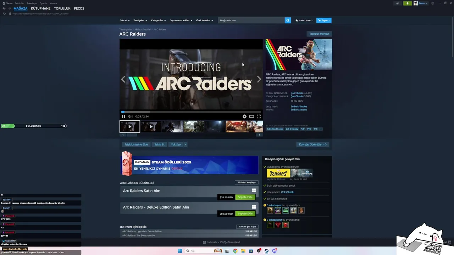Open the PvP tag
The width and height of the screenshot is (454, 255).
tap(303, 129)
